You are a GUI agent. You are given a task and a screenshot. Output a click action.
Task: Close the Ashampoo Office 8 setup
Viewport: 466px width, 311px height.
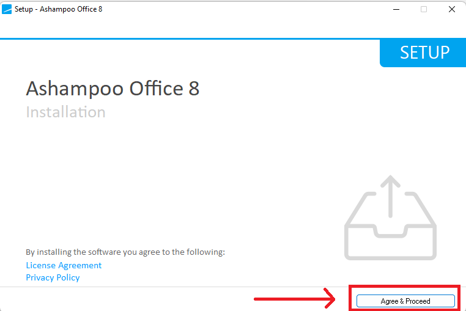coord(452,9)
